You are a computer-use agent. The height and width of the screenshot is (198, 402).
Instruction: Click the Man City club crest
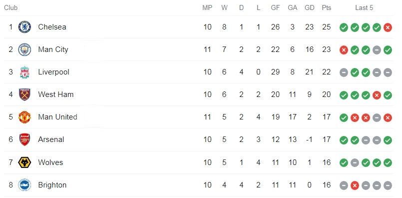(x=24, y=49)
